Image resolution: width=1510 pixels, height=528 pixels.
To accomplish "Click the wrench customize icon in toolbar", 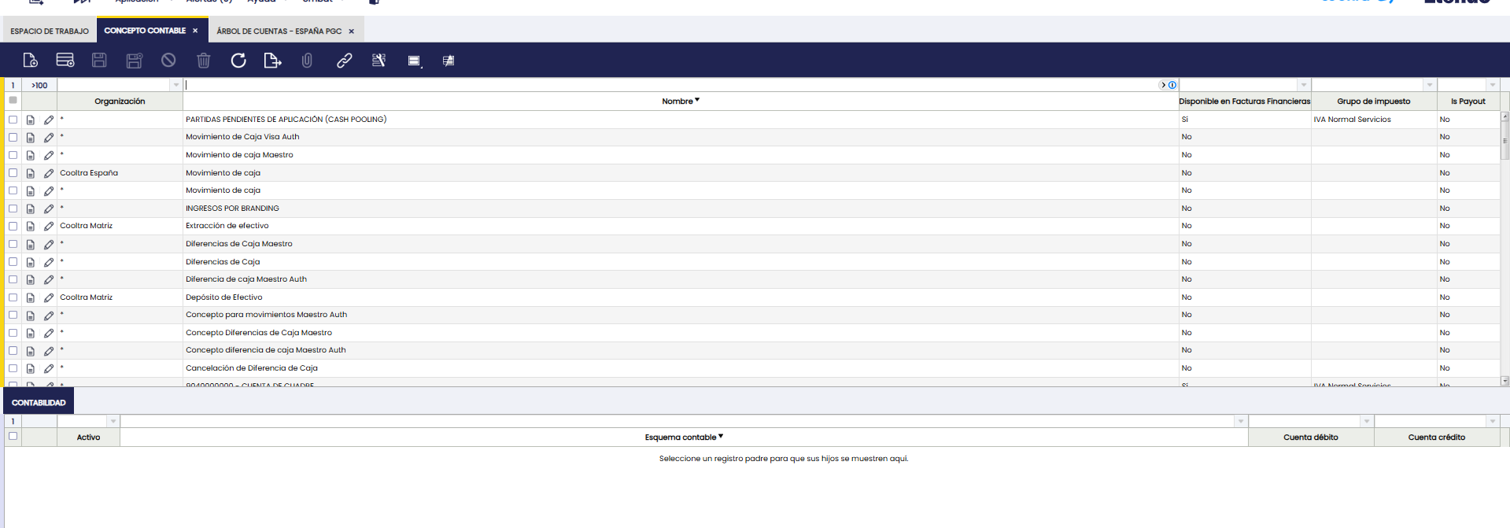I will coord(378,61).
